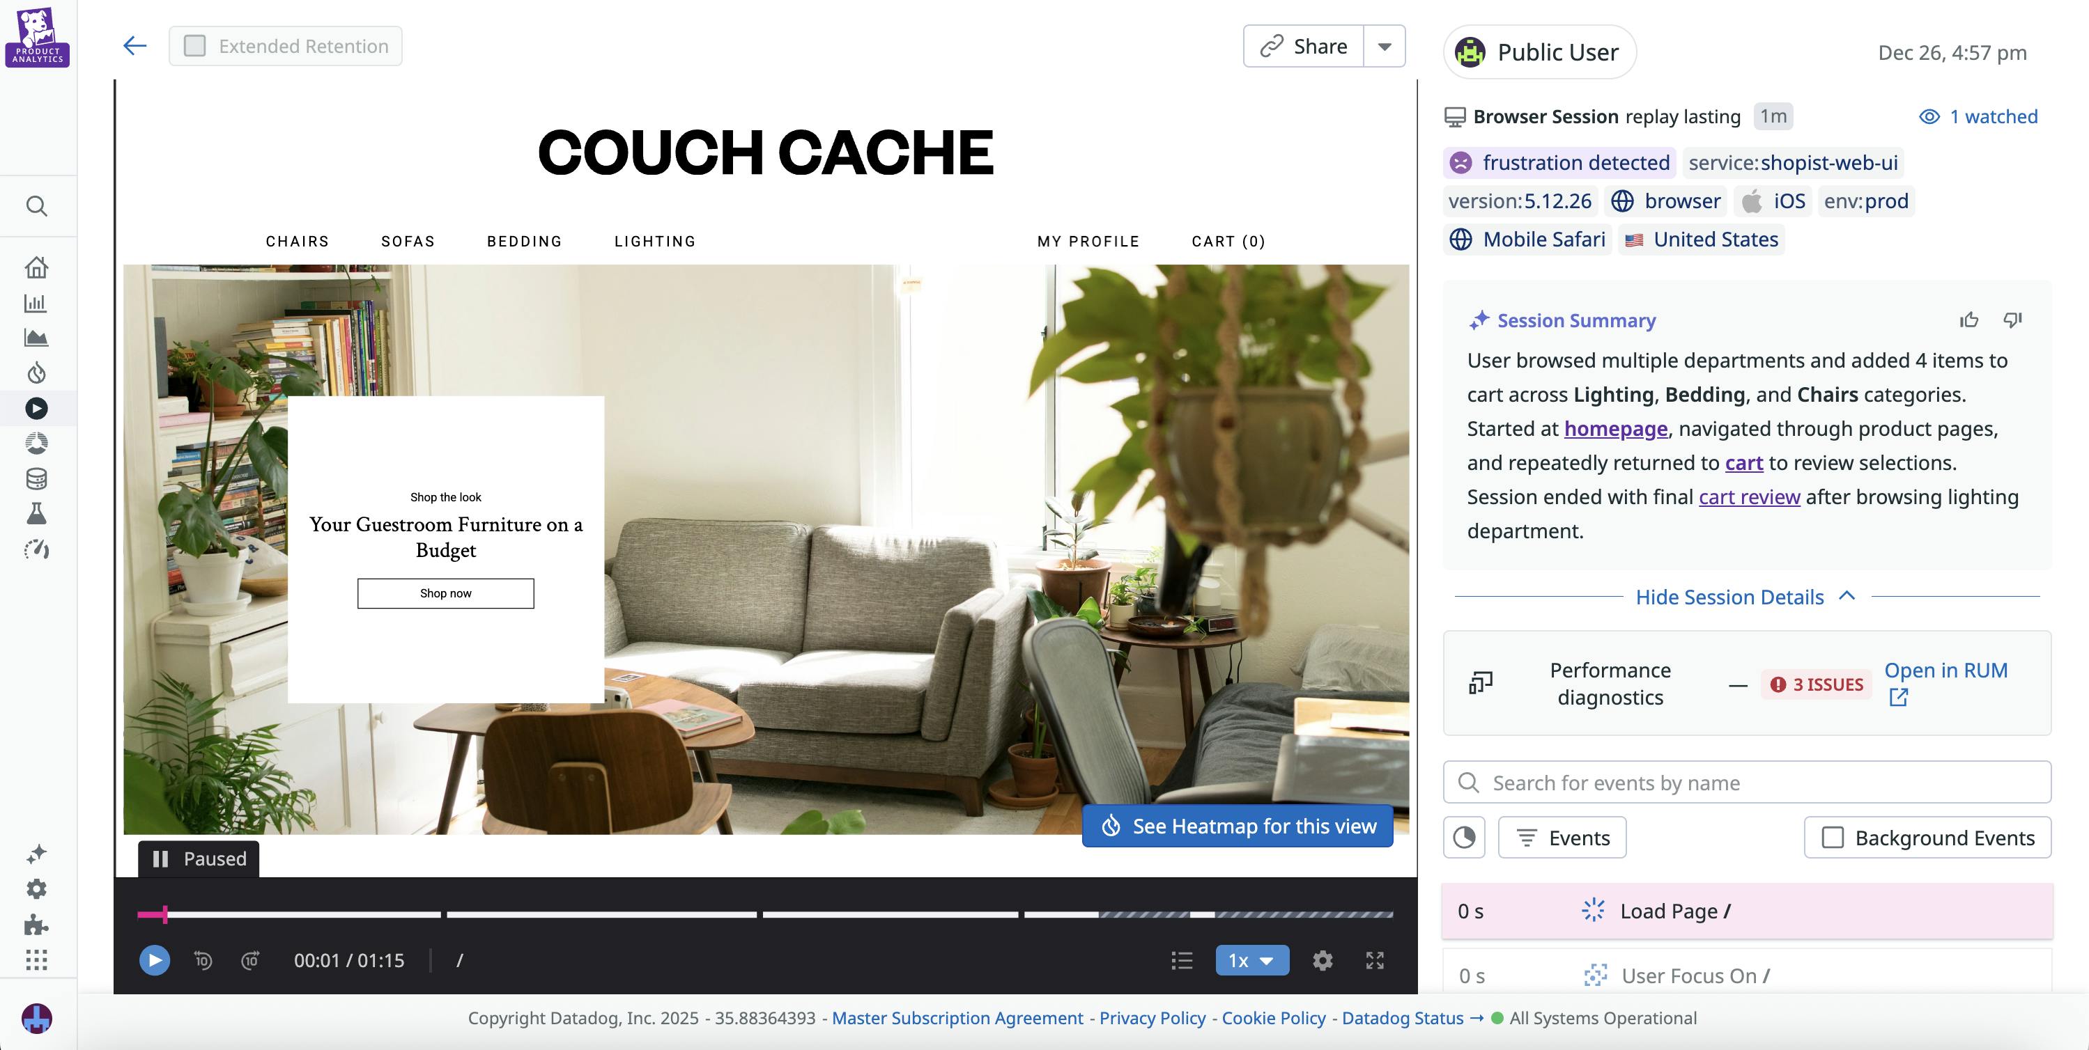Expand the Share dropdown arrow
Screen dimensions: 2089x1050
(1385, 46)
